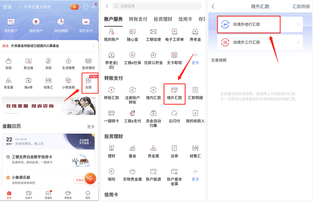Open 我的明细 clock icon
The height and width of the screenshot is (202, 313).
click(61, 22)
